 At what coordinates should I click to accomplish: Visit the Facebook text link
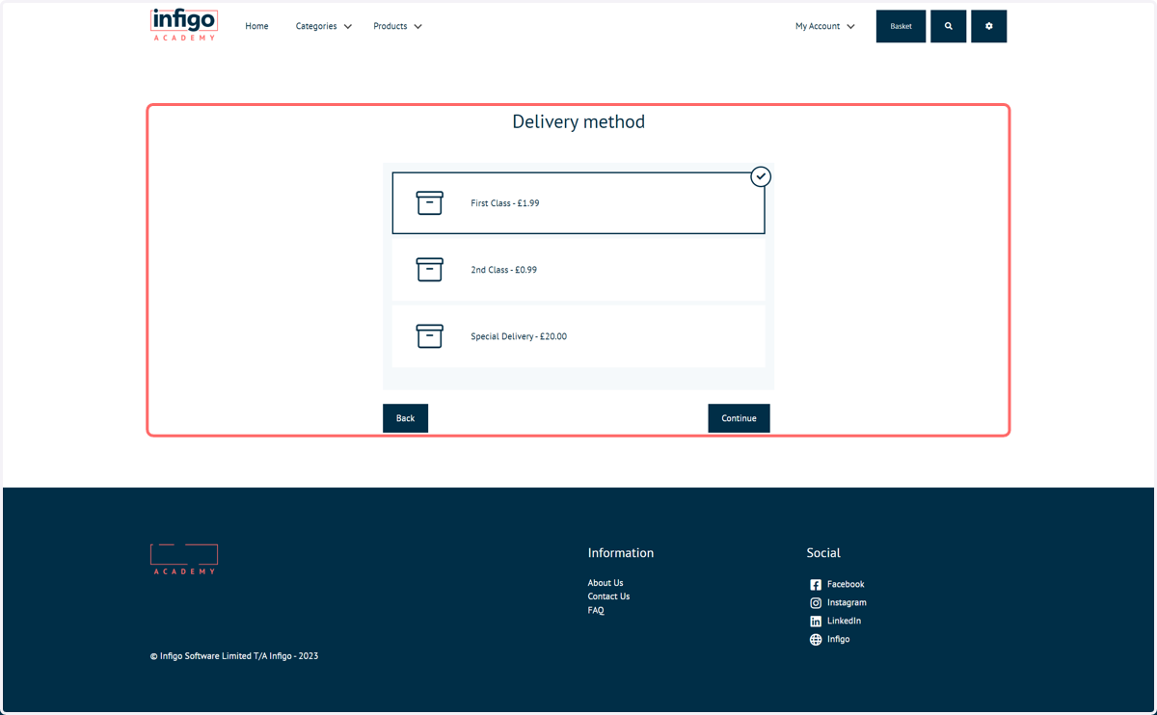[x=846, y=585]
